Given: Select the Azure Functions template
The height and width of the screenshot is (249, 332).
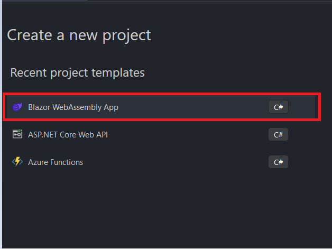Looking at the screenshot, I should (x=161, y=162).
